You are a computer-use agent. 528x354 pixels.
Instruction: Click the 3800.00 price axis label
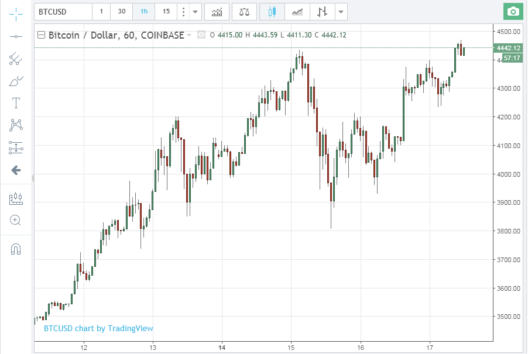(x=509, y=231)
